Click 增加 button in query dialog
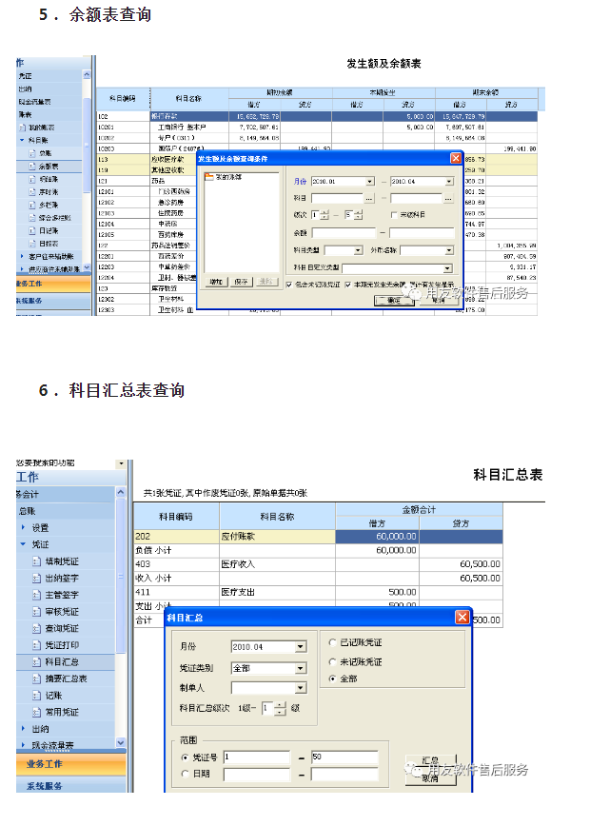Viewport: 590px width, 826px height. [216, 282]
